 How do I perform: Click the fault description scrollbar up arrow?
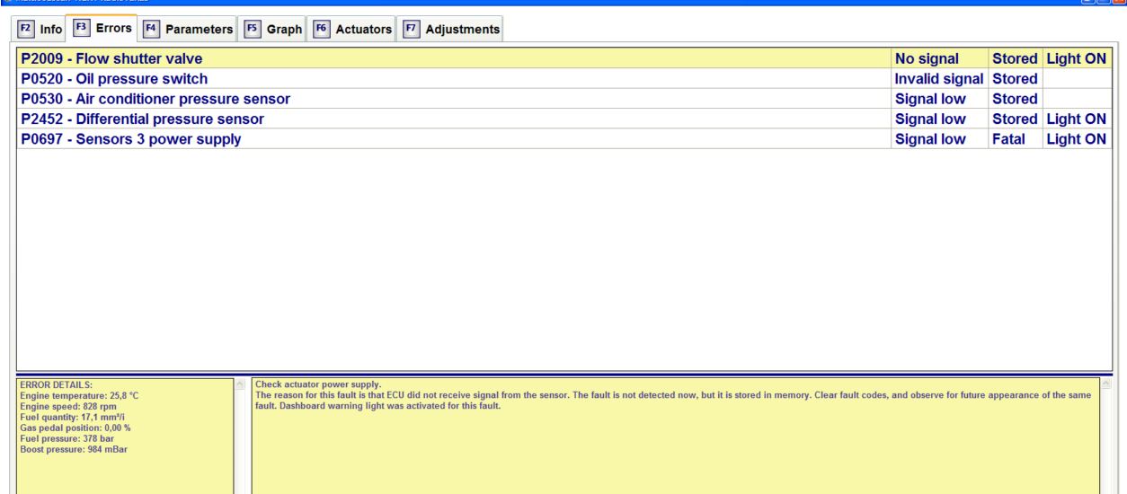(x=1105, y=384)
